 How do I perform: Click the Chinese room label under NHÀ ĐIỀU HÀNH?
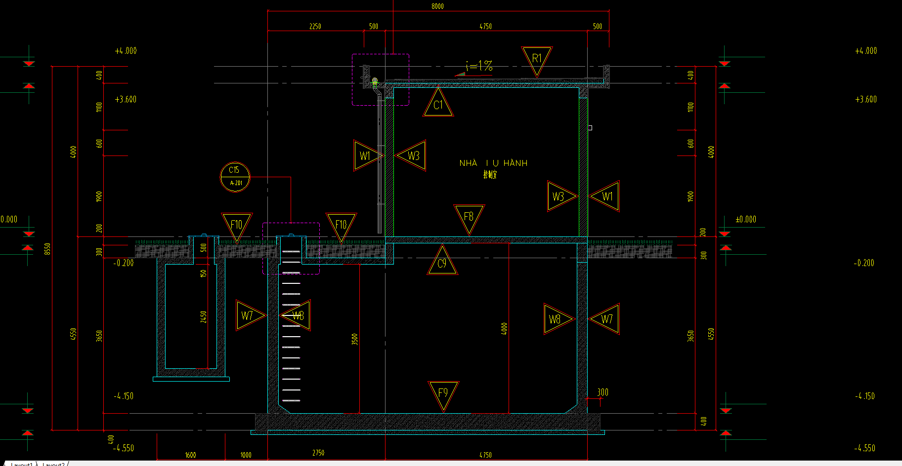(x=490, y=174)
